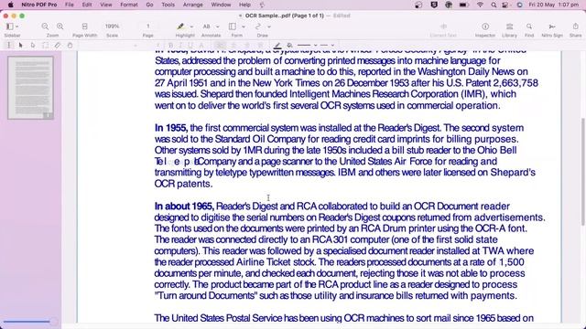Screen dimensions: 586x329
Task: Click the vertical document scrollbar
Action: tap(582, 172)
